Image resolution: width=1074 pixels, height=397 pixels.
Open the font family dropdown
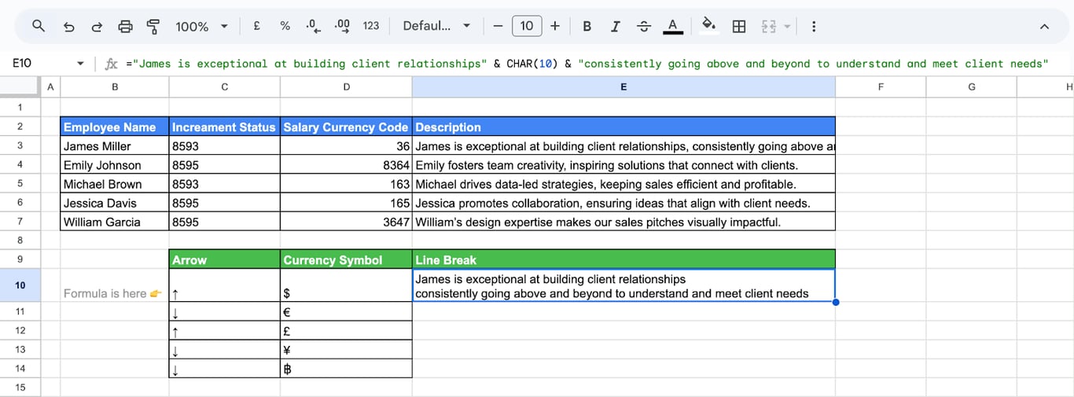pyautogui.click(x=436, y=26)
